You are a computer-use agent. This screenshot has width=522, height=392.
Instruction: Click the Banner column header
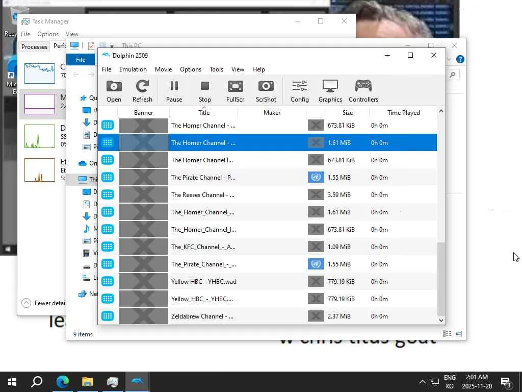click(x=143, y=113)
